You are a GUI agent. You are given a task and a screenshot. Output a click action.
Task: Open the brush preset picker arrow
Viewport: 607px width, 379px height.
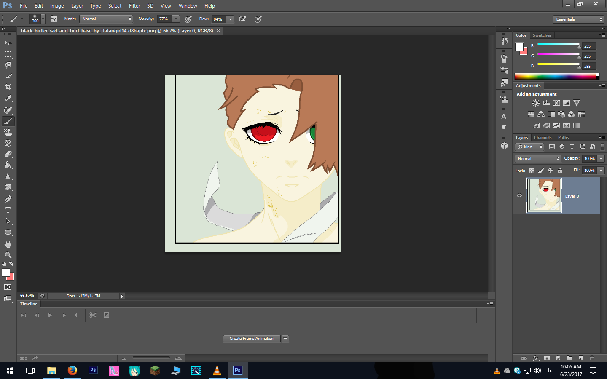click(x=43, y=19)
